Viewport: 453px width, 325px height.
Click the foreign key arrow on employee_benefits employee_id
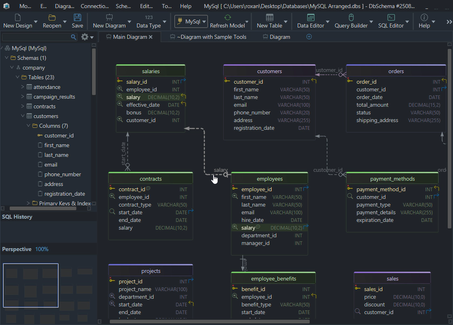314,296
